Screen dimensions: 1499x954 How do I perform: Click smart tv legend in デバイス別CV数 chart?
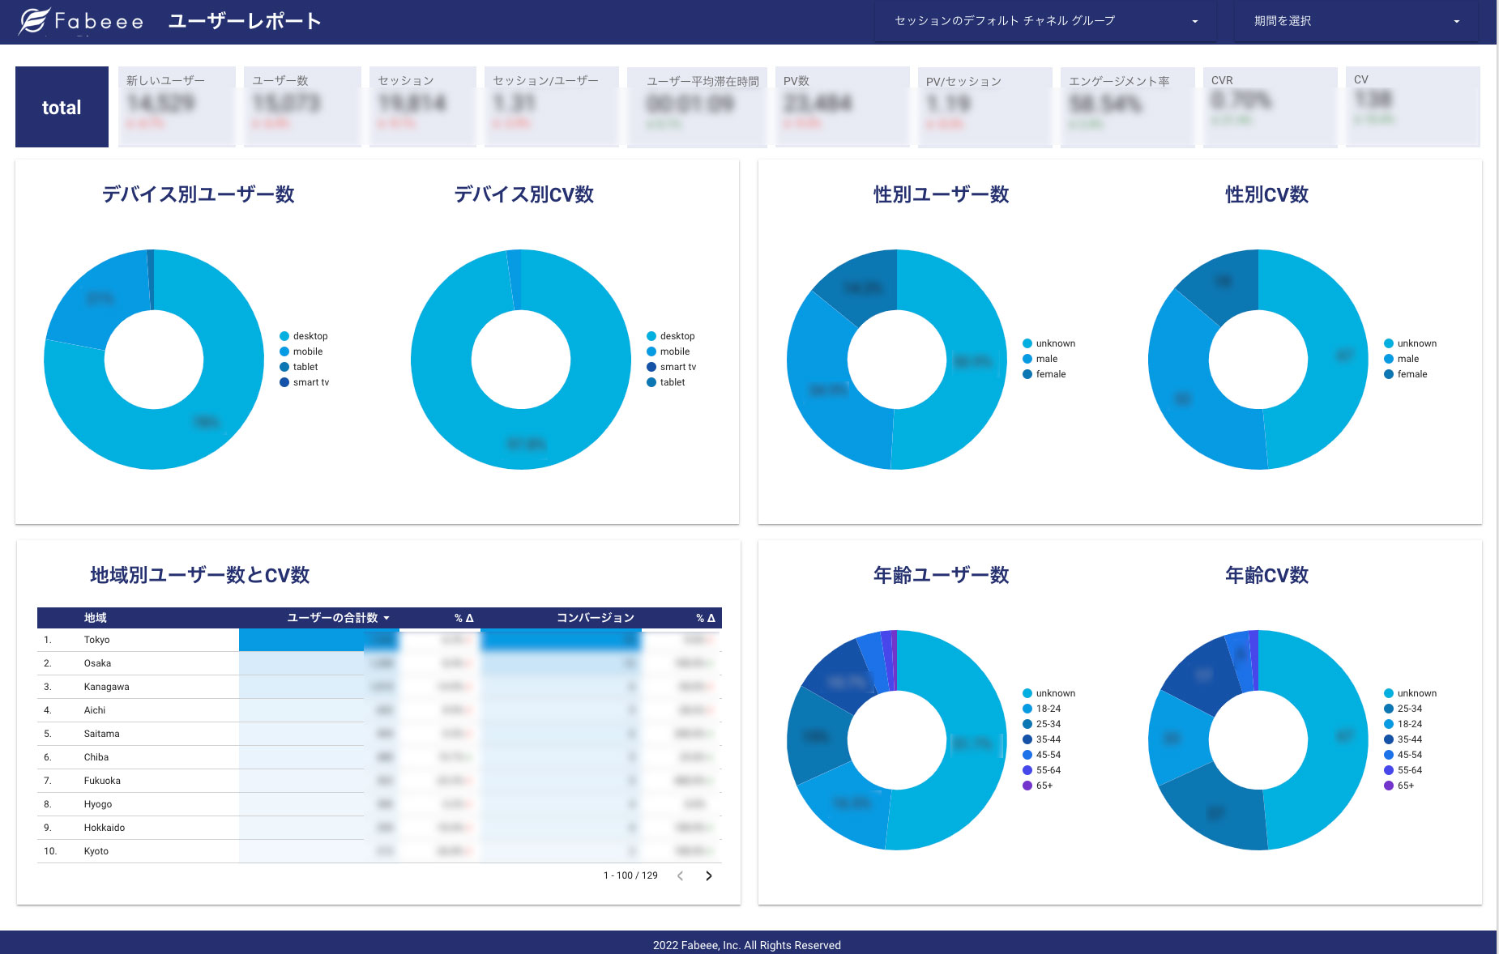672,367
